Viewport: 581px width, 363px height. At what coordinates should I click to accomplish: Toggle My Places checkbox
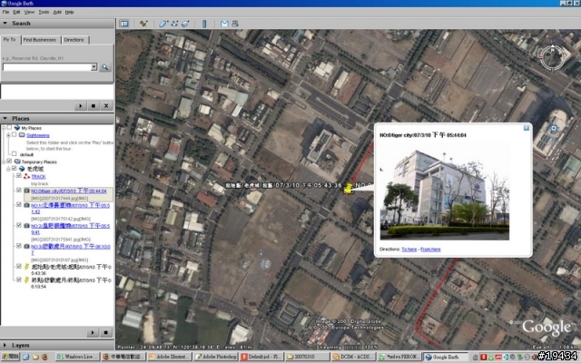[9, 128]
